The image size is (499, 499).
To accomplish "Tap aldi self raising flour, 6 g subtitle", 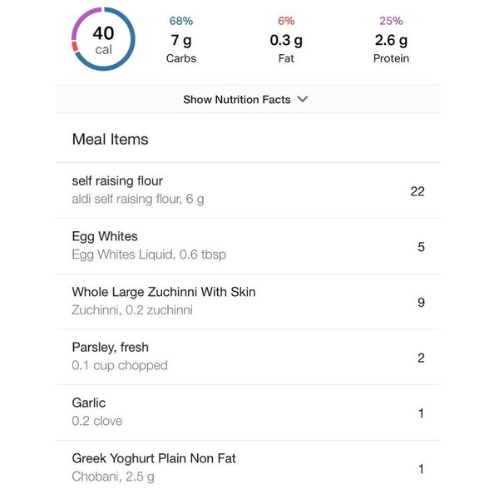I will [x=138, y=199].
